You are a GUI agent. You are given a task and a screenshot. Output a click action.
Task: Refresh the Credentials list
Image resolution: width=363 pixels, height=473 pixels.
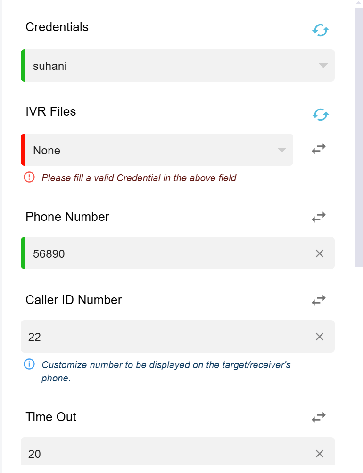coord(320,30)
